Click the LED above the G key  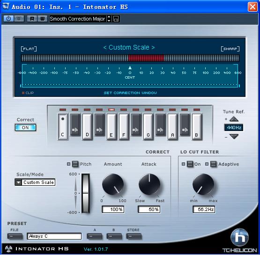[148, 109]
